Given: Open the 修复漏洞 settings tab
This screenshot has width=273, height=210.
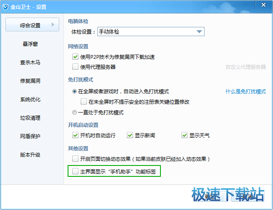Looking at the screenshot, I should 30,81.
